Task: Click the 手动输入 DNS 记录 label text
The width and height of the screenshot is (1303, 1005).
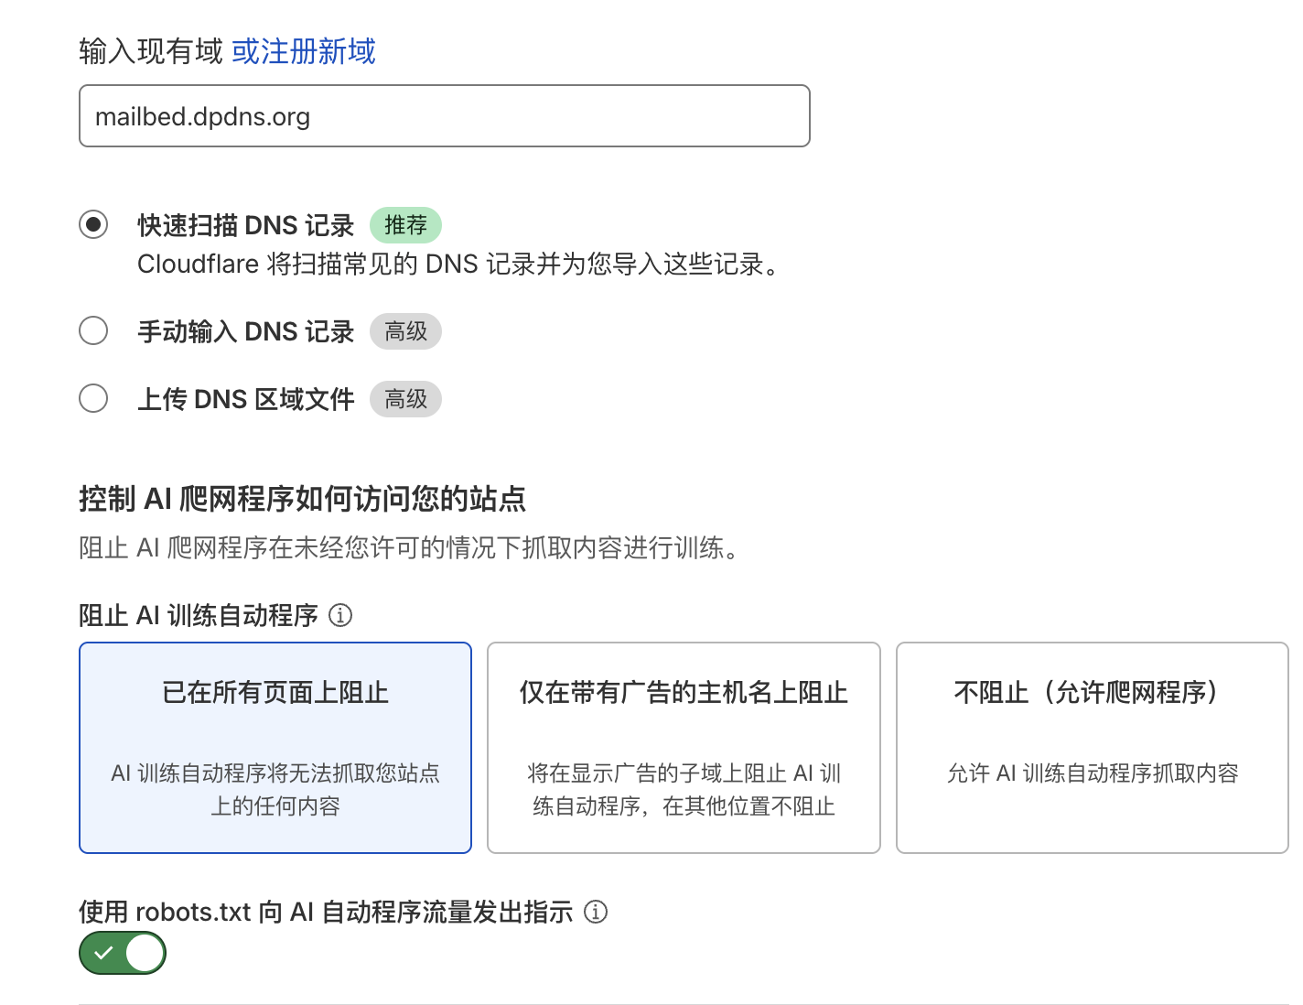Action: pyautogui.click(x=245, y=331)
